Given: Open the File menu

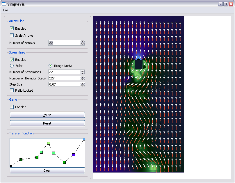Looking at the screenshot, I should 6,10.
